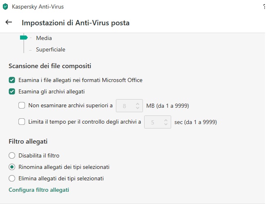The image size is (276, 204).
Task: Click the sec (da 1 a 9999) label
Action: coord(196,122)
